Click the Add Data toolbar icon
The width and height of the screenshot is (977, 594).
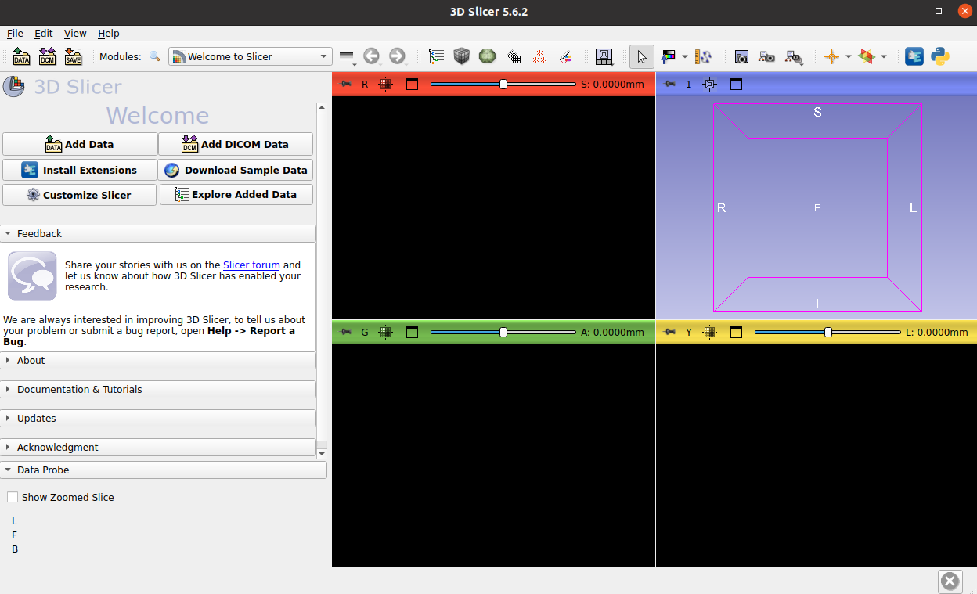point(22,56)
